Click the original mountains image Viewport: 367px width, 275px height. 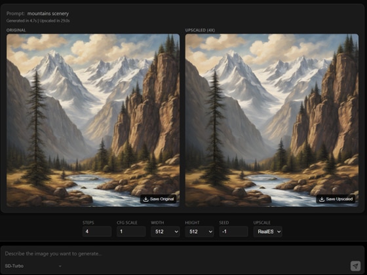click(x=93, y=120)
